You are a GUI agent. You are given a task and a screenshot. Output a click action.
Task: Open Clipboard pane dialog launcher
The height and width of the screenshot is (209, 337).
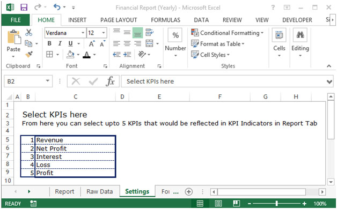[39, 66]
